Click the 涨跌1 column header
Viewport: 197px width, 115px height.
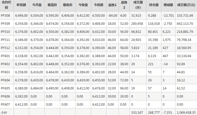(x=112, y=5)
